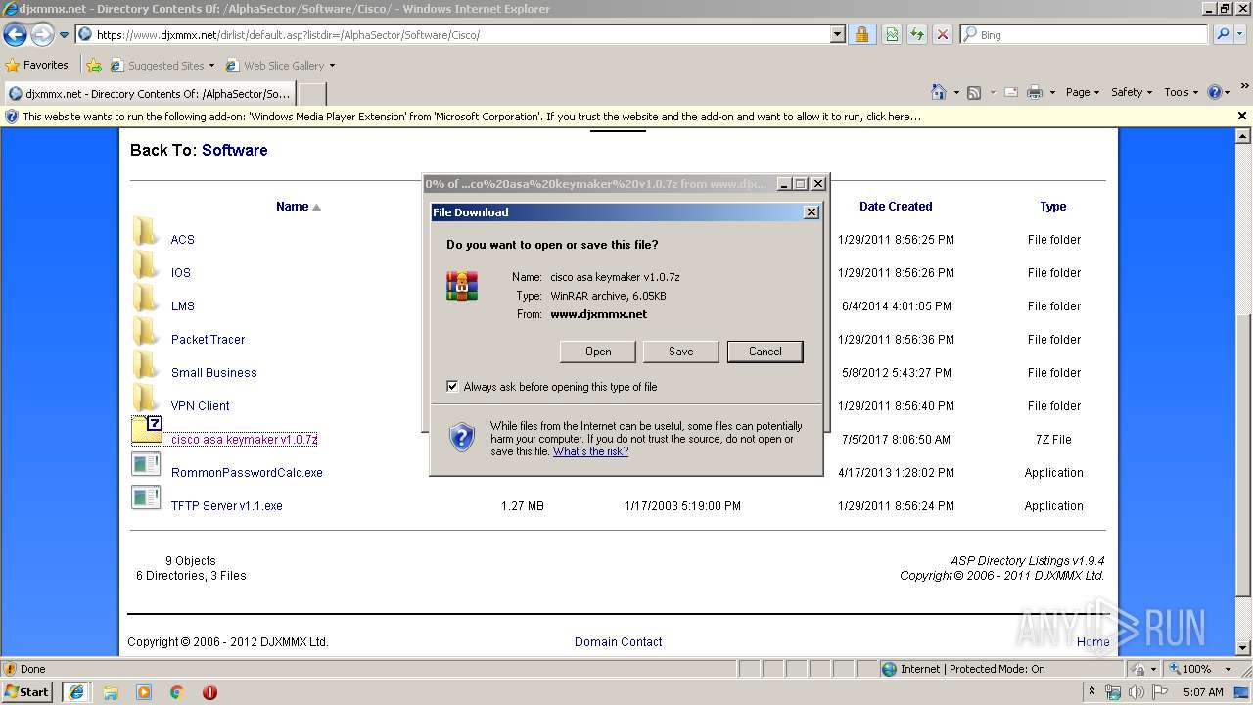
Task: Open Suggested Sites favorites item
Action: point(162,66)
